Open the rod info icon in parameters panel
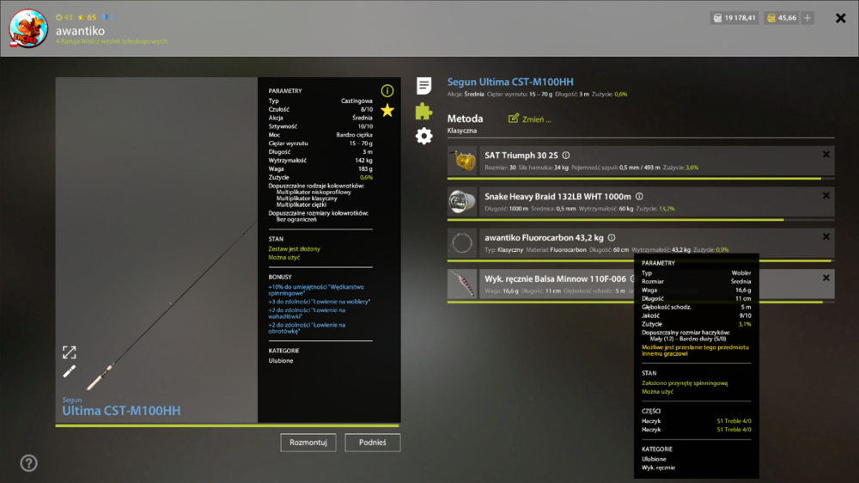The image size is (859, 483). coord(387,90)
